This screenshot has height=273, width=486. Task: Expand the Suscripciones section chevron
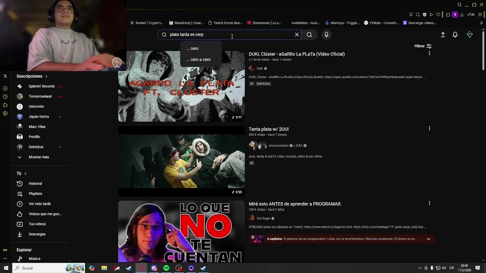(46, 76)
